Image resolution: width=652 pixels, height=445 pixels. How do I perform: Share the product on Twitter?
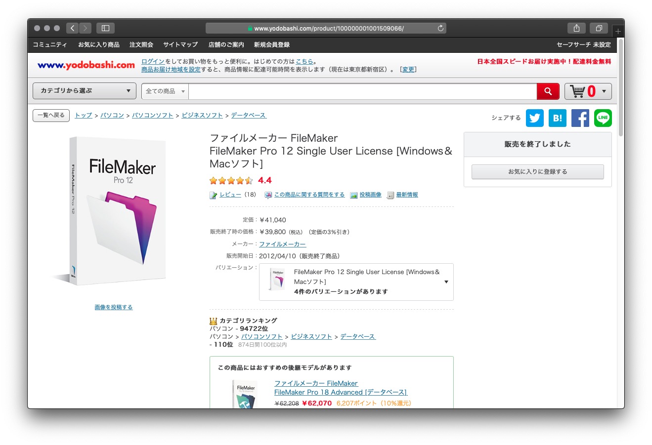tap(534, 118)
